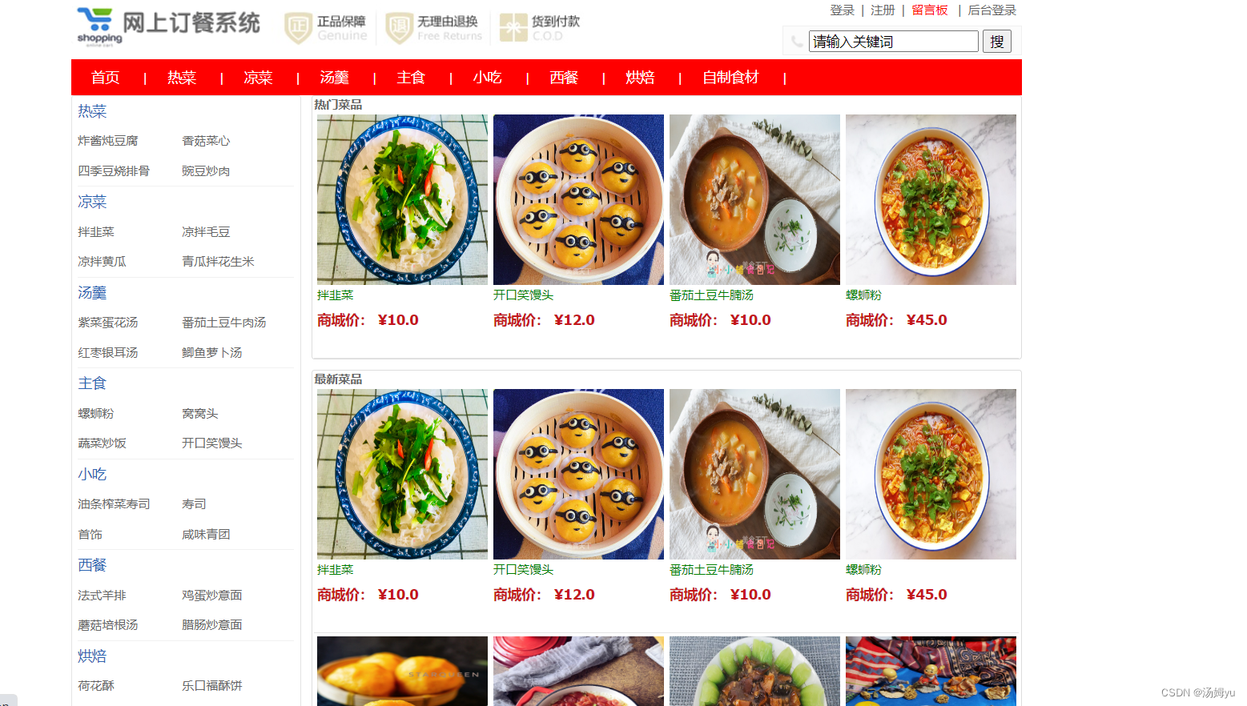Click the 后台登录 link

point(992,10)
